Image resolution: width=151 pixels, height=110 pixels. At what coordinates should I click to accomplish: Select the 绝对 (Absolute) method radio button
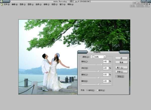click(x=97, y=90)
